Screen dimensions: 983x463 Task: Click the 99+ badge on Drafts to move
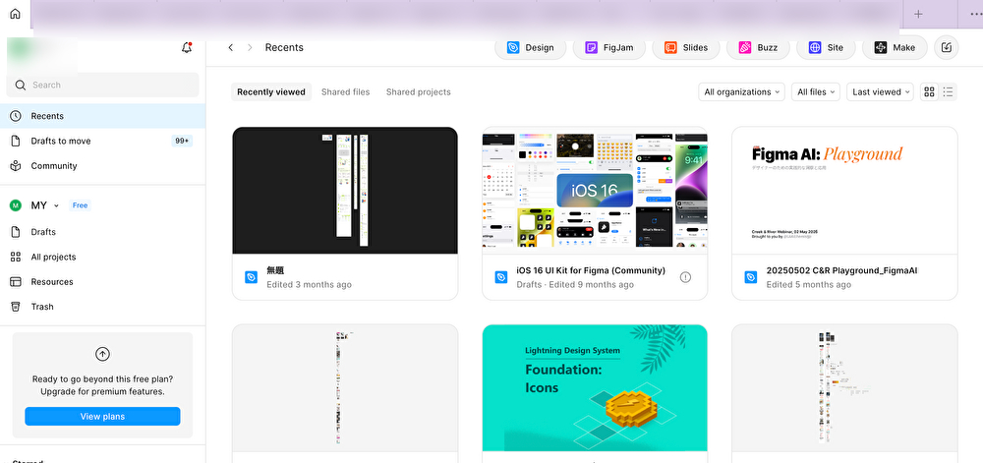coord(182,141)
